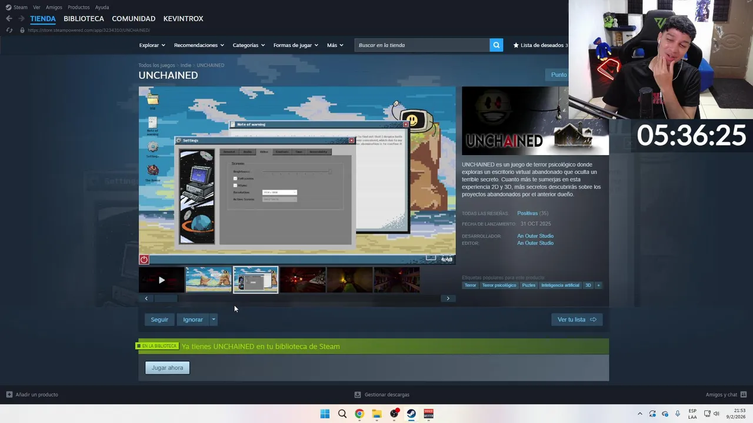Open the Lista de deseados wishlist
This screenshot has height=423, width=753.
[x=540, y=45]
